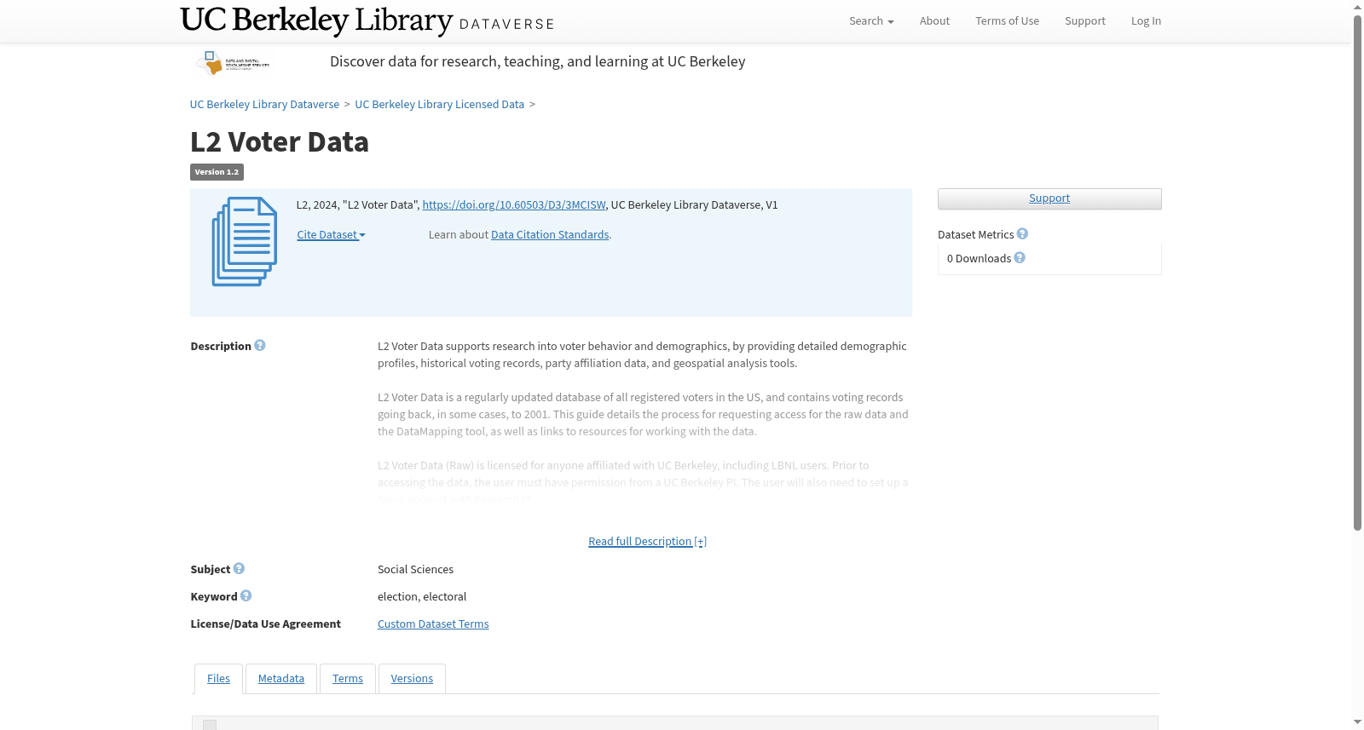Open Data Citation Standards link
The height and width of the screenshot is (730, 1364).
[550, 235]
